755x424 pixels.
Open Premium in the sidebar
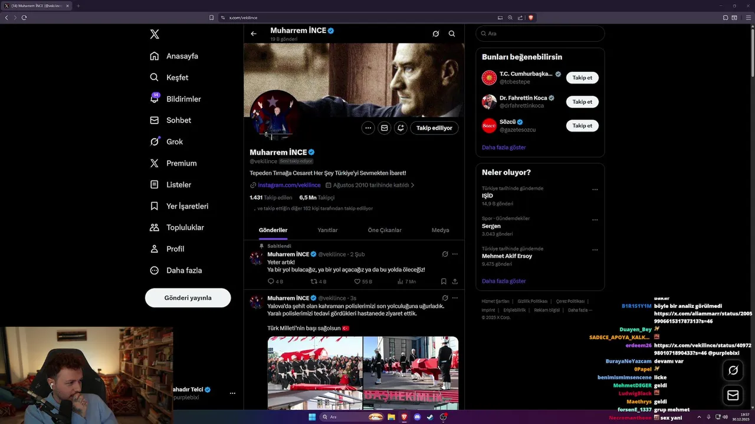(x=173, y=163)
